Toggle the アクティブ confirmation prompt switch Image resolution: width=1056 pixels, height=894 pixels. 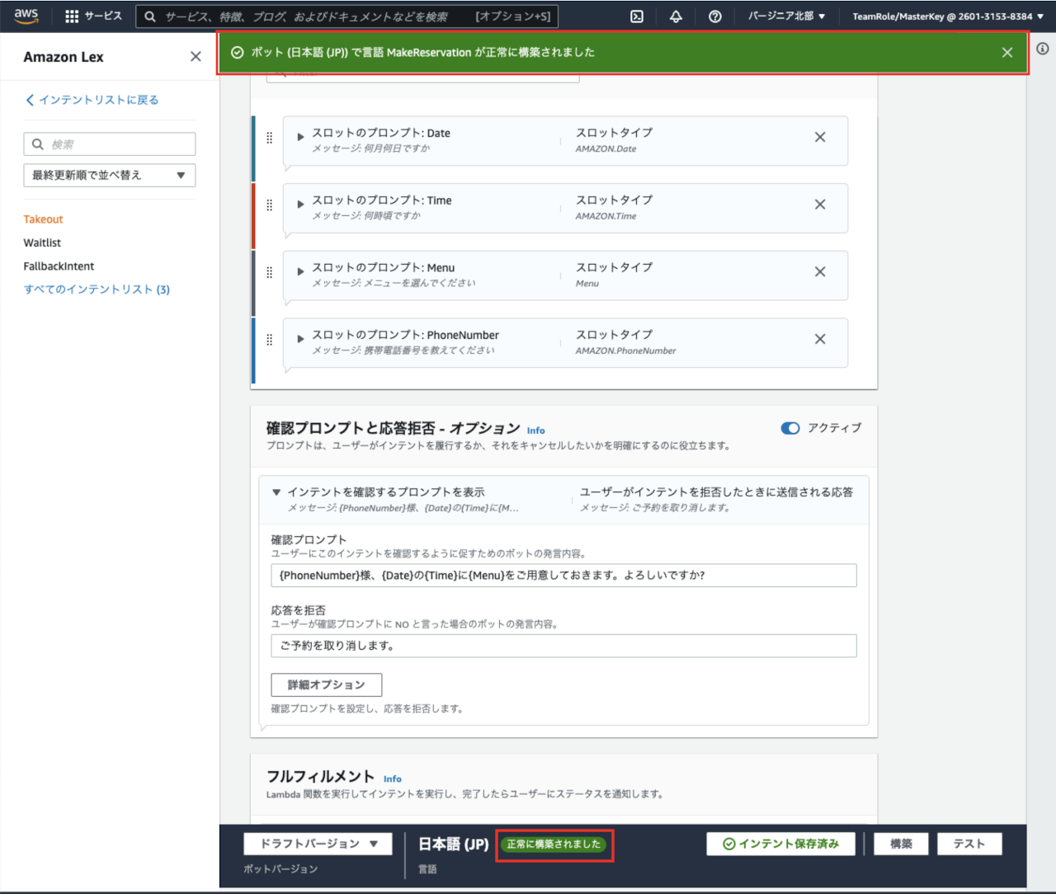(790, 428)
